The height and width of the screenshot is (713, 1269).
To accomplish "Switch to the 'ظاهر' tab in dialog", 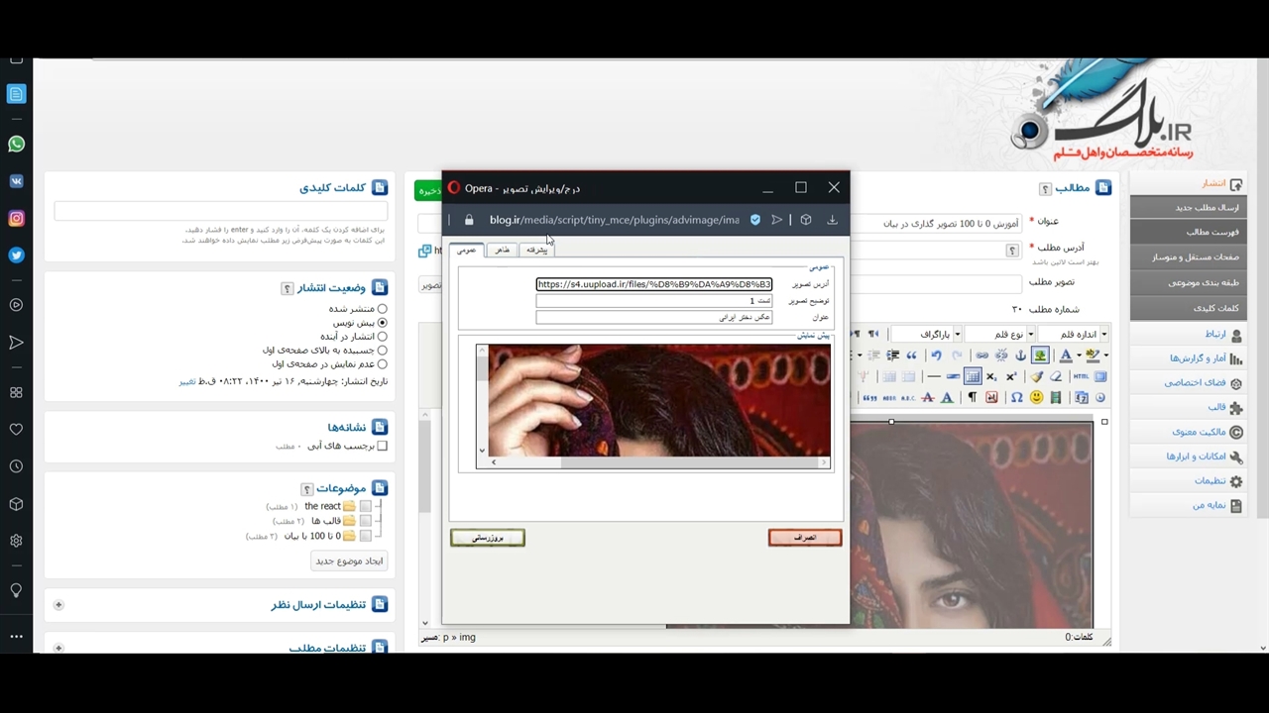I will [x=503, y=250].
